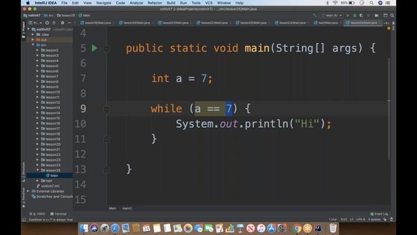Open the TODO tool window
This screenshot has height=235, width=417.
37,213
